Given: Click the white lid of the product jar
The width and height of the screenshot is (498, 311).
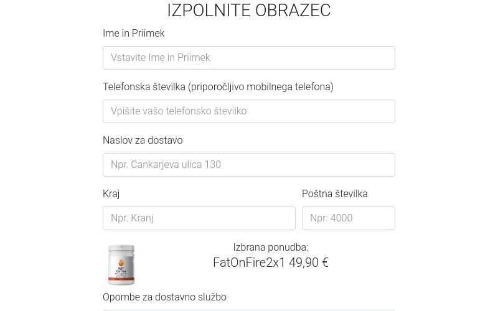Looking at the screenshot, I should coord(121,249).
